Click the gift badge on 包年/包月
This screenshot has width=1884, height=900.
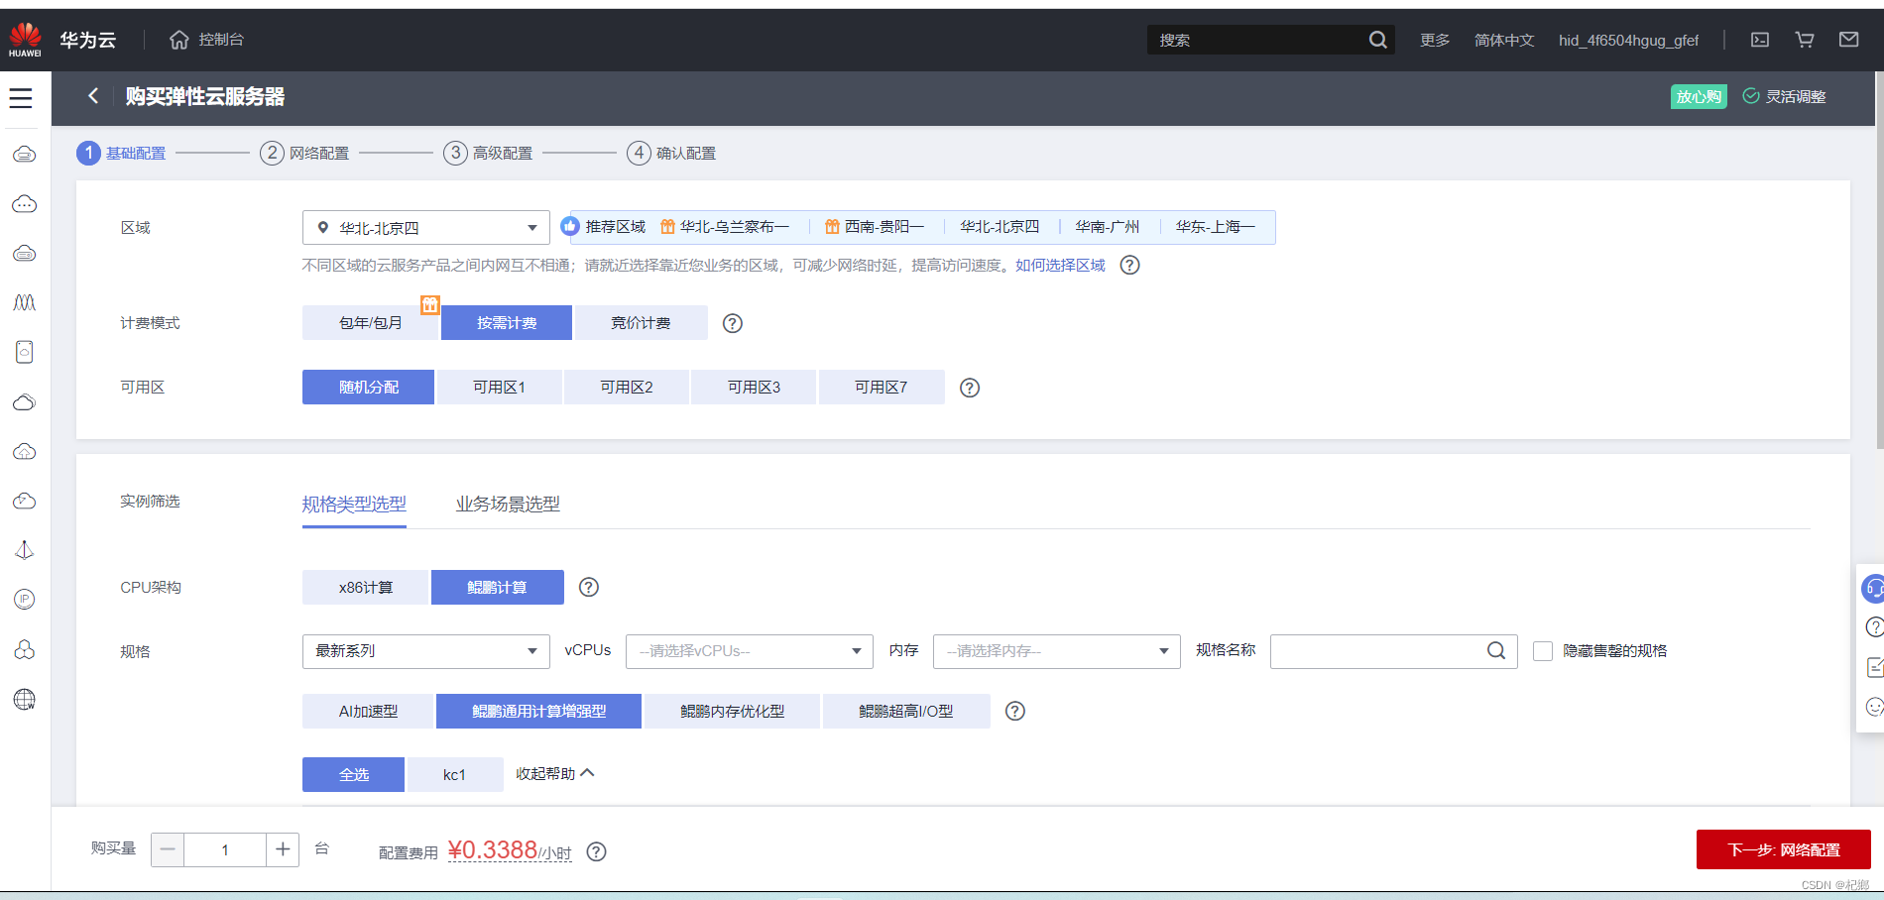click(429, 304)
